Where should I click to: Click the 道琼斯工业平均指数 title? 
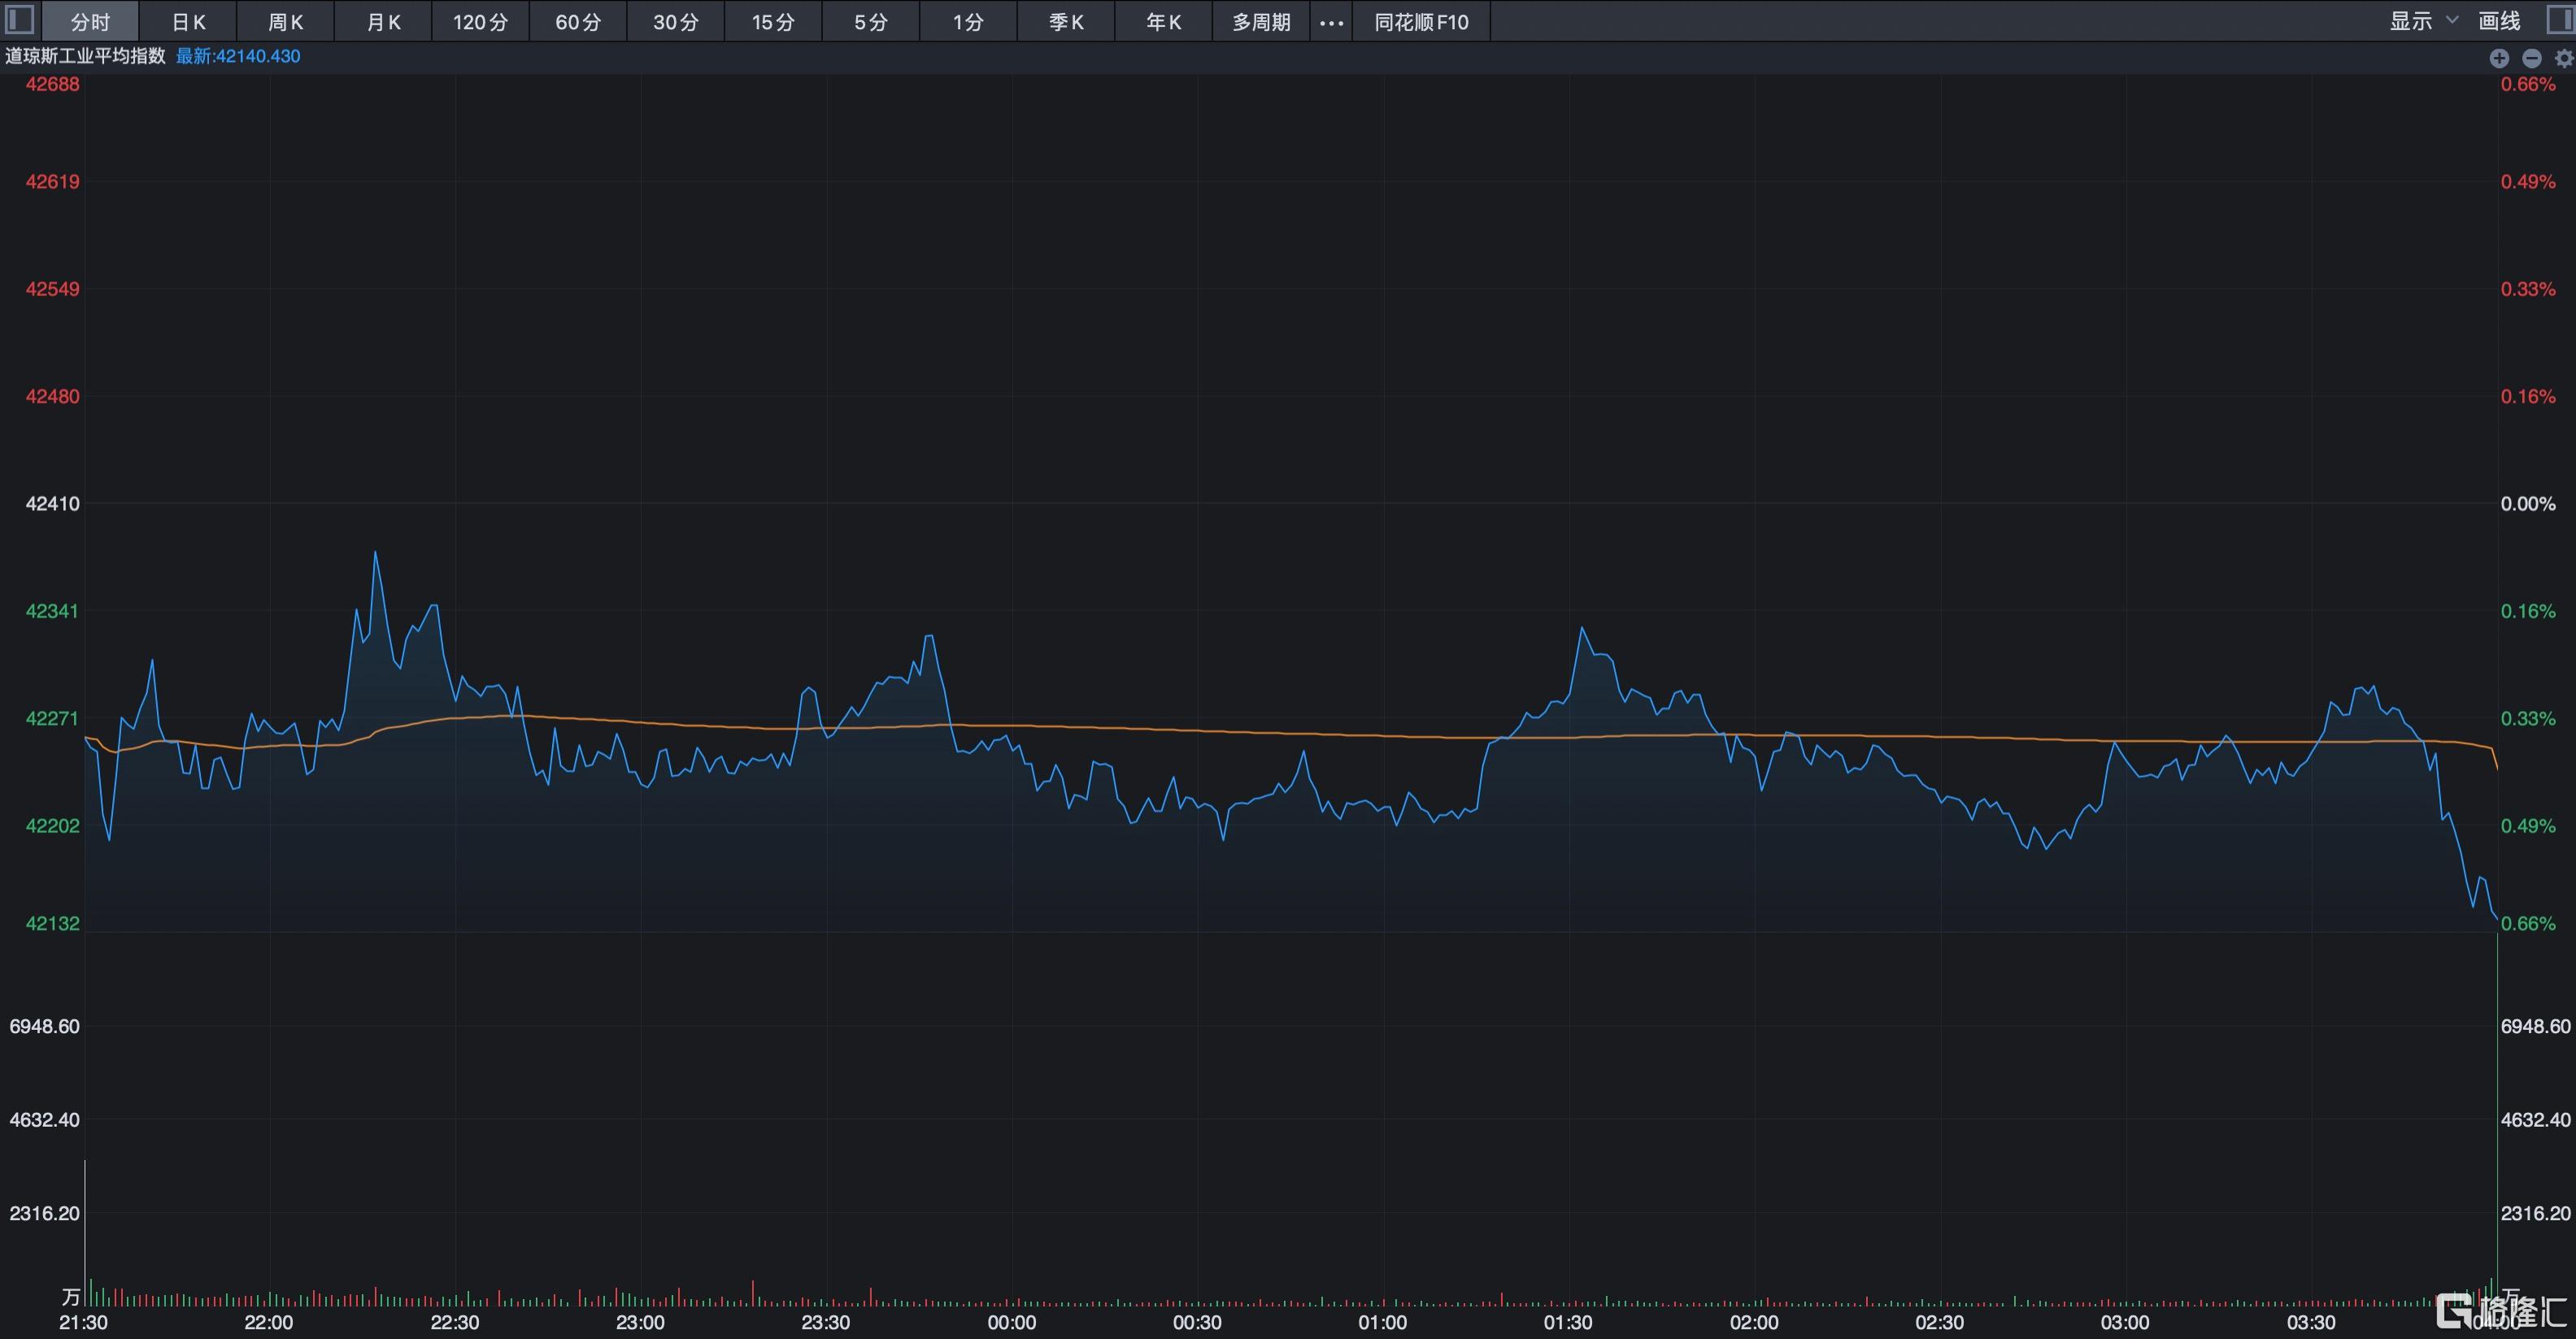85,56
